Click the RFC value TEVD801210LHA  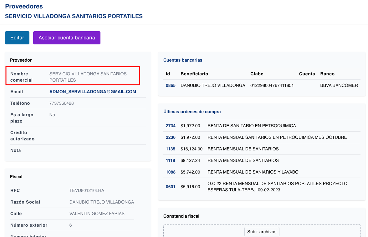[x=87, y=190]
